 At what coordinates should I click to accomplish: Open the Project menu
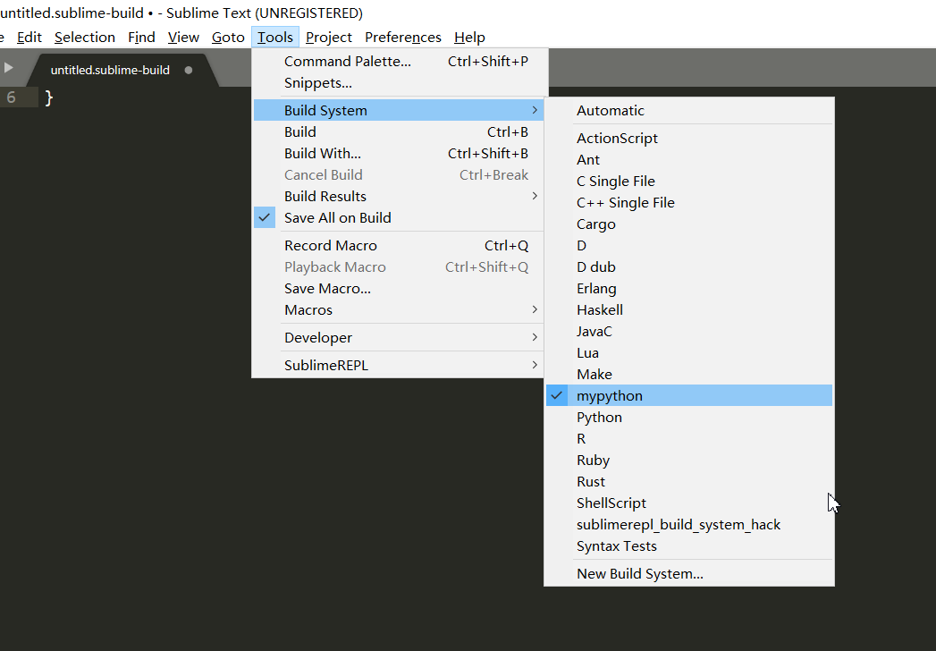(328, 37)
